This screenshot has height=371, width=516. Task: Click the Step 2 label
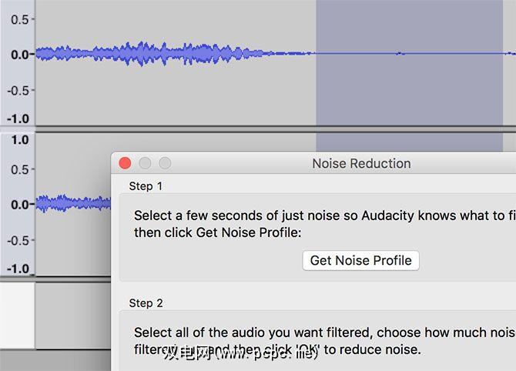tap(146, 303)
